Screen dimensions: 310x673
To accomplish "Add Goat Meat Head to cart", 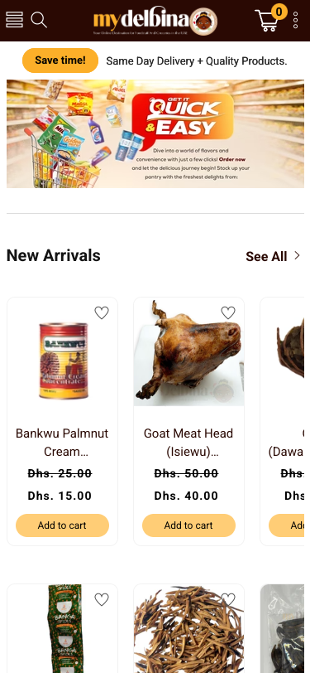I will (x=188, y=525).
